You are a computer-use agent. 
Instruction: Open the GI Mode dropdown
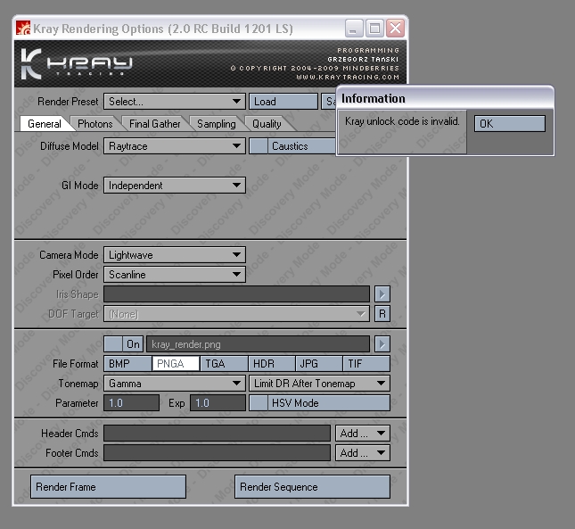(x=174, y=186)
